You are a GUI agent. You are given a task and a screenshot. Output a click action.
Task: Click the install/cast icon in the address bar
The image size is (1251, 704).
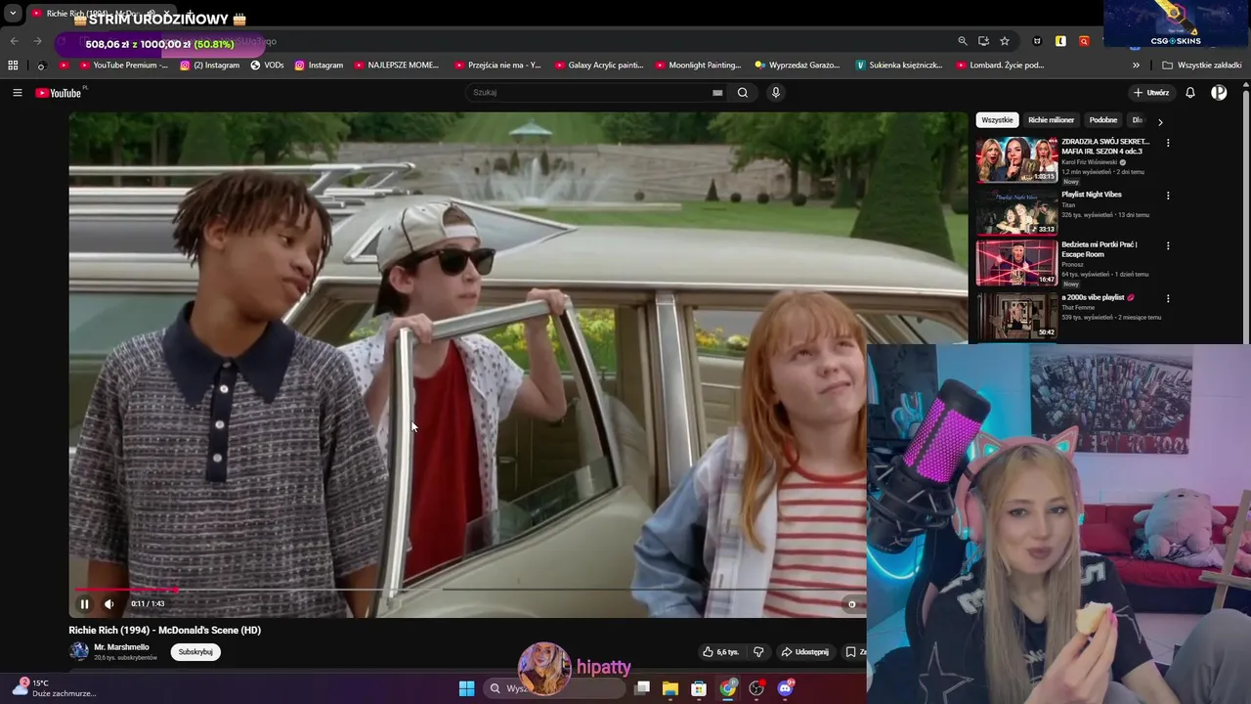983,41
